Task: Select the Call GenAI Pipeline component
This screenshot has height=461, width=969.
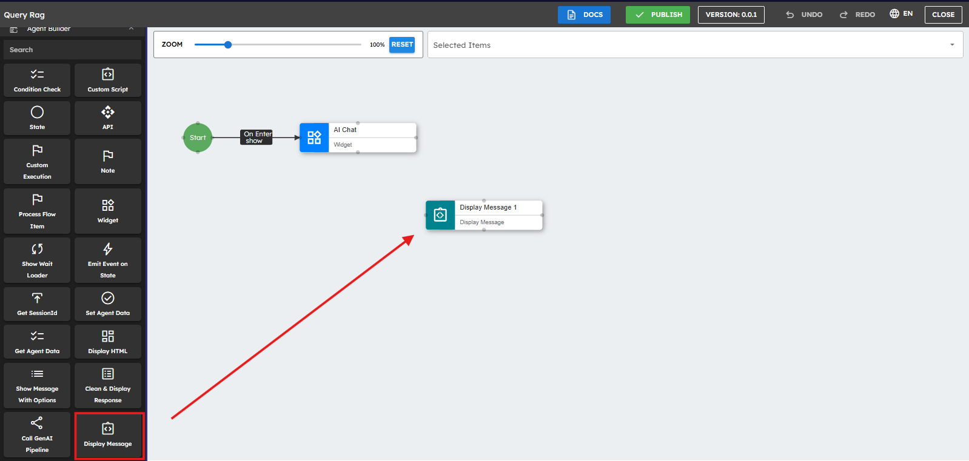Action: click(x=37, y=436)
